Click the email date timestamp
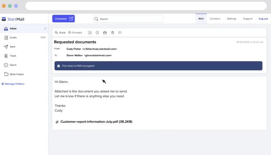This screenshot has height=155, width=271. [x=250, y=42]
